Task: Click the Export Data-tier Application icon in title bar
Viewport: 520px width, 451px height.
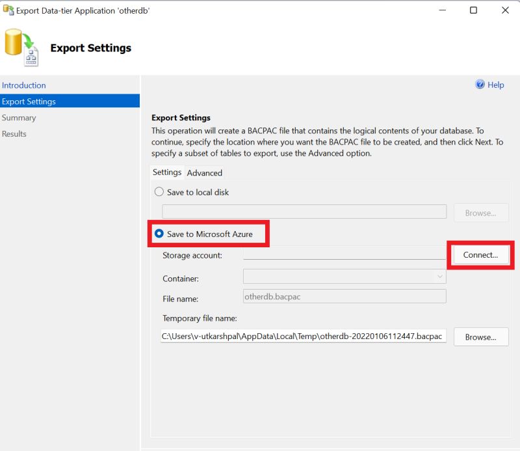Action: pyautogui.click(x=8, y=10)
